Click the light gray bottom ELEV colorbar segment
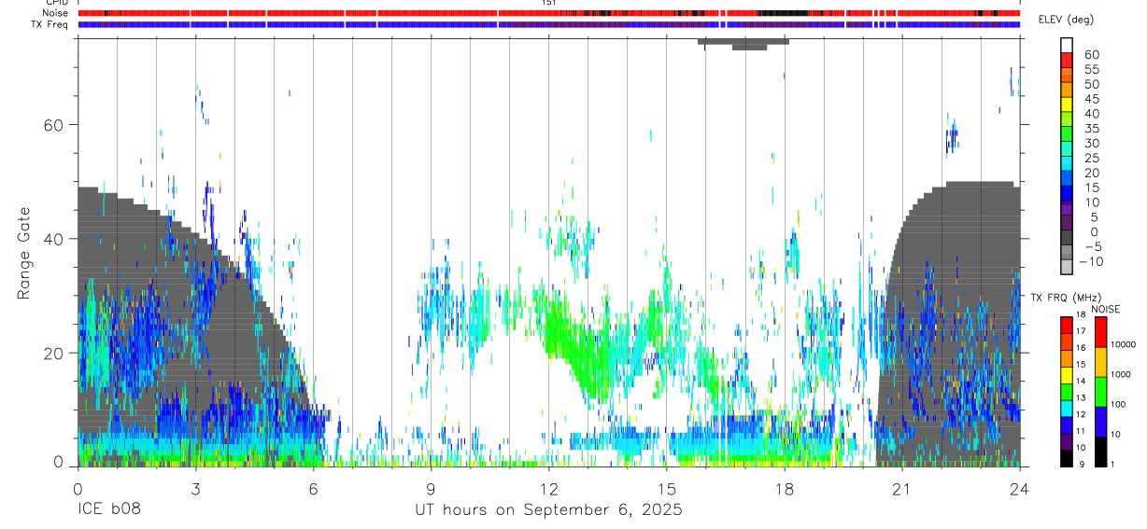 pyautogui.click(x=1067, y=266)
